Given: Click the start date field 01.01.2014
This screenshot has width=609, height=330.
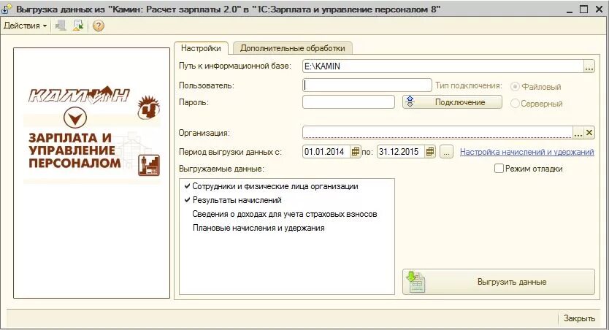Looking at the screenshot, I should click(x=326, y=152).
